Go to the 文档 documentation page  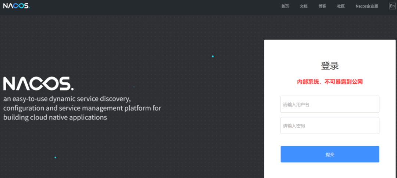304,6
